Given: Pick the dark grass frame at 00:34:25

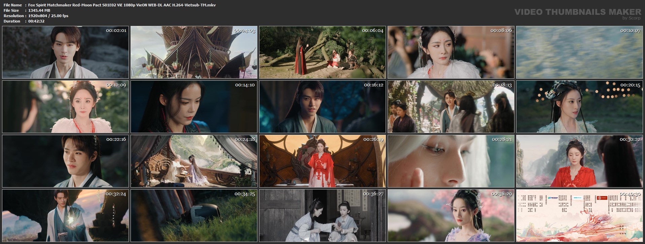Looking at the screenshot, I should (x=194, y=216).
